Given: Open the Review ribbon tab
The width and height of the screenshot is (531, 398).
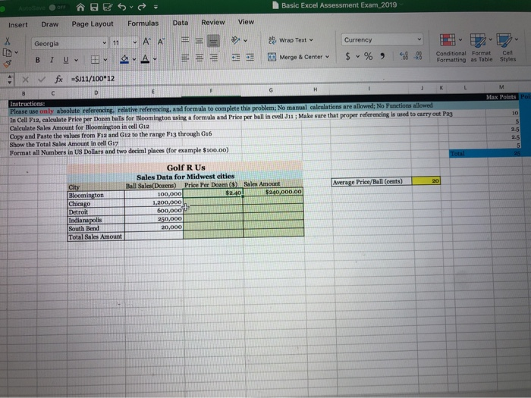Looking at the screenshot, I should [x=212, y=22].
